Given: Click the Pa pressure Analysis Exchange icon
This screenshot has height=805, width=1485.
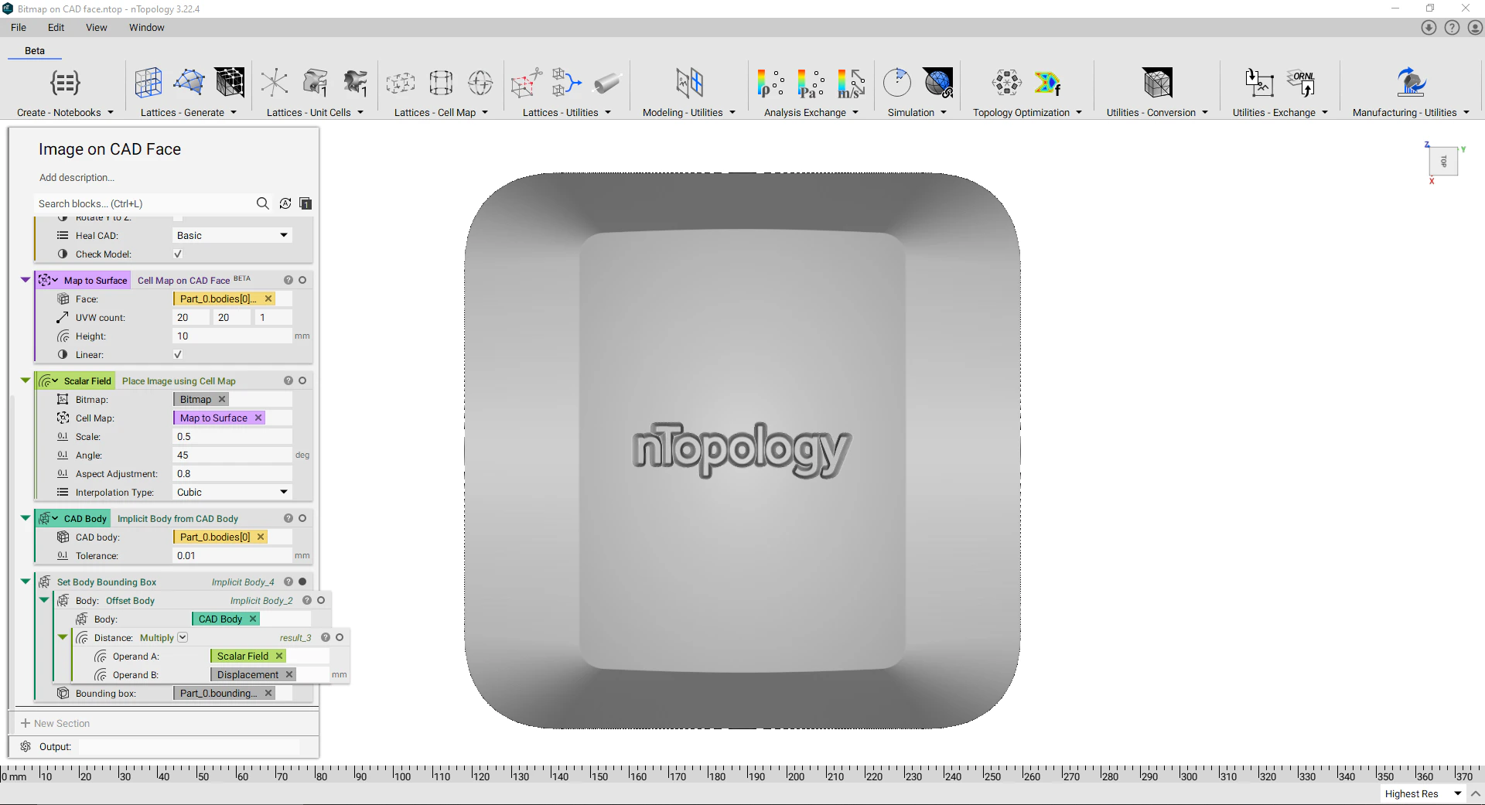Looking at the screenshot, I should pyautogui.click(x=811, y=83).
